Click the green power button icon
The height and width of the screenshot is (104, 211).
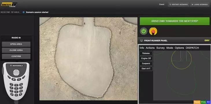coord(144,31)
